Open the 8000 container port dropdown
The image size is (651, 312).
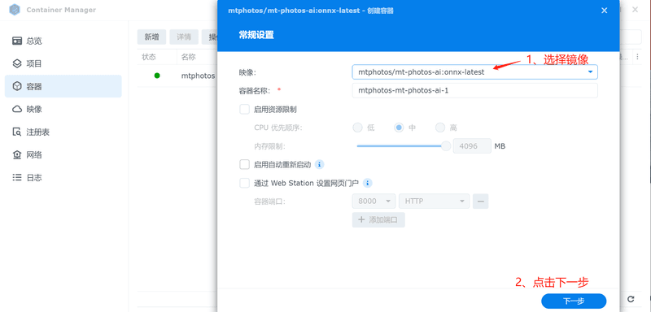pos(374,201)
